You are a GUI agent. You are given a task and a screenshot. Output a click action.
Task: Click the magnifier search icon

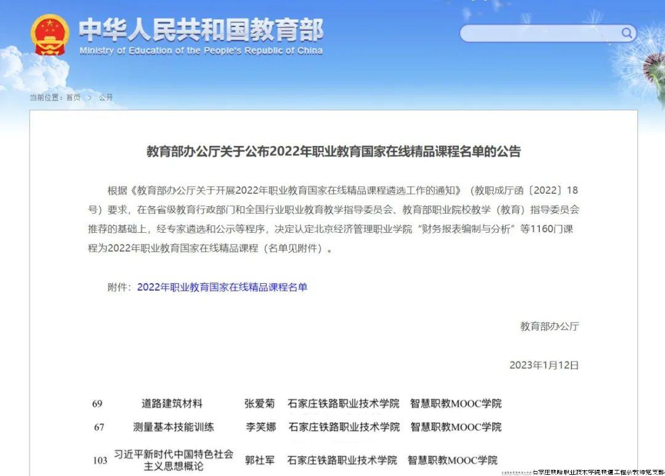[627, 33]
